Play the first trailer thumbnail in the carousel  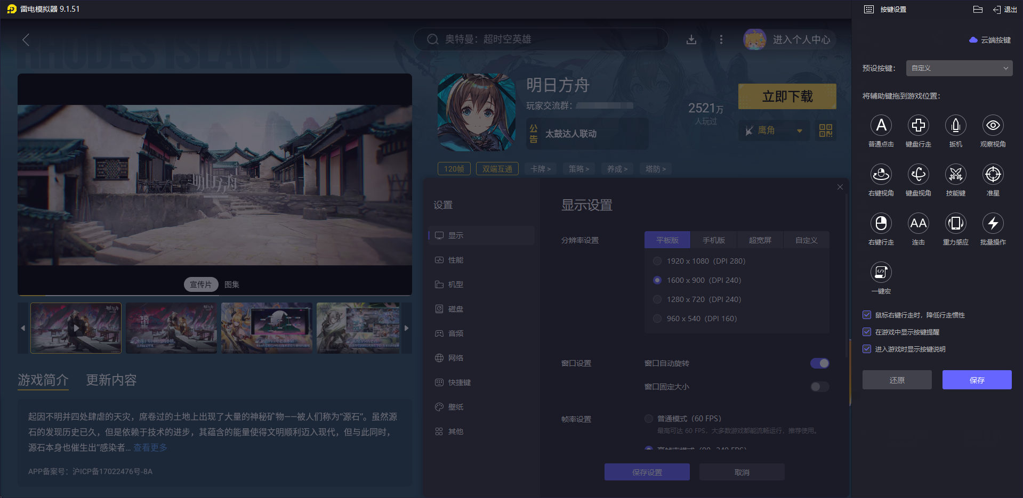(76, 328)
